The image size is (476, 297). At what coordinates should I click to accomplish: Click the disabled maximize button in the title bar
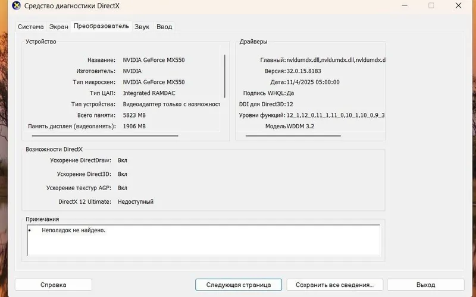click(431, 5)
